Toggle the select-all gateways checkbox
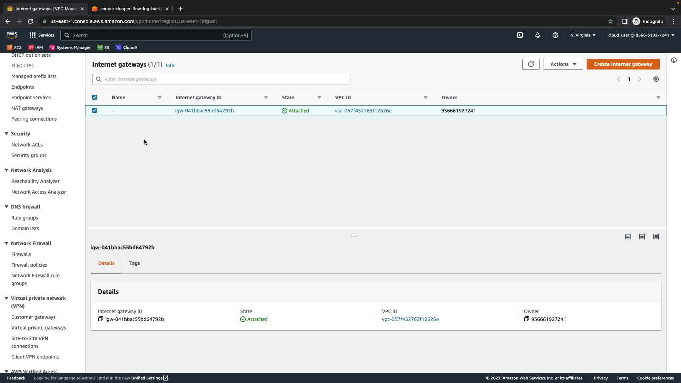This screenshot has height=383, width=681. point(95,97)
